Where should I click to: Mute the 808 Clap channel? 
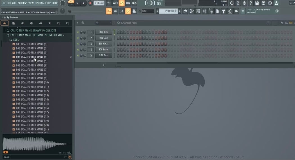point(78,38)
